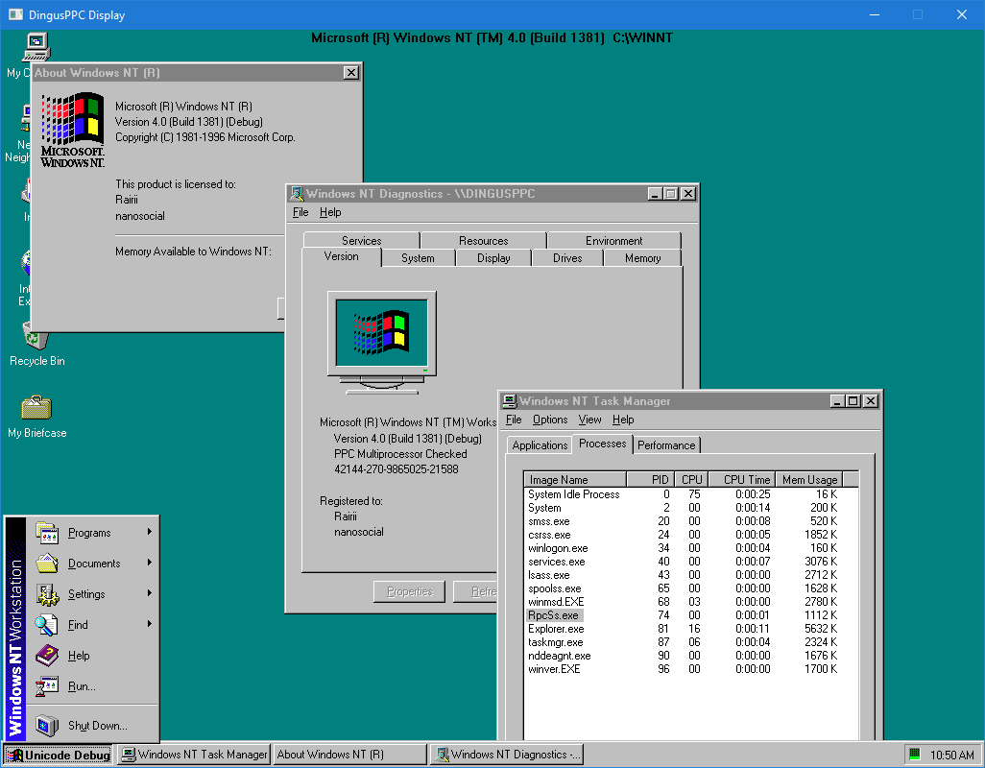Sort processes by Image Name column header

tap(575, 479)
